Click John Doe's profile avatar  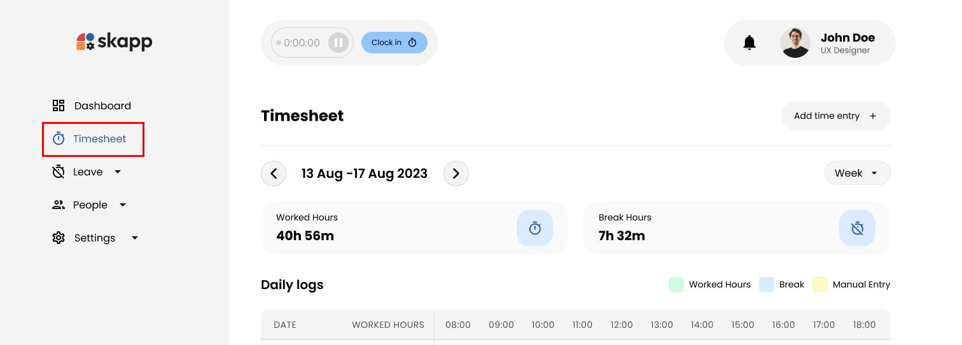pyautogui.click(x=795, y=43)
